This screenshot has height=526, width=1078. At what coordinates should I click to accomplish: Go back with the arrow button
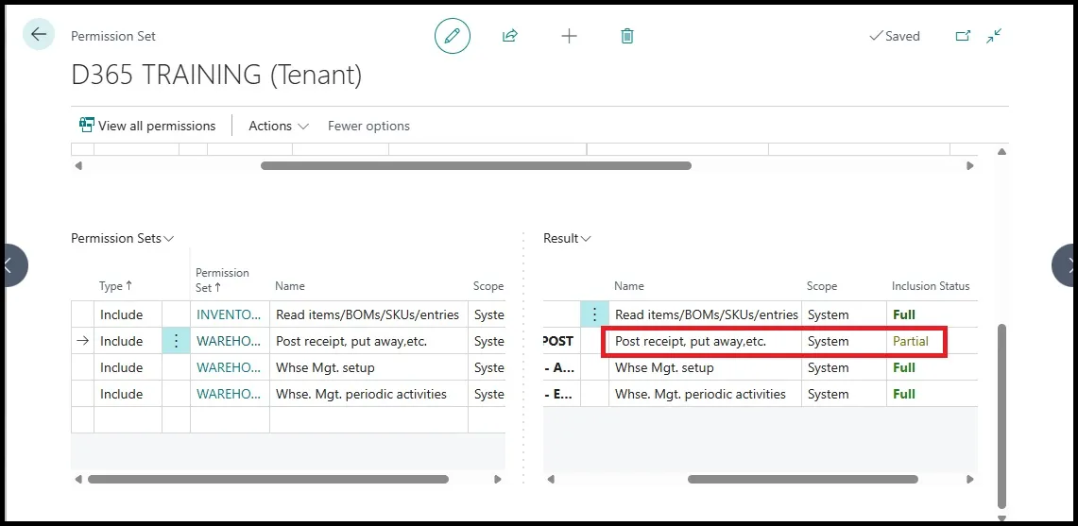tap(39, 34)
